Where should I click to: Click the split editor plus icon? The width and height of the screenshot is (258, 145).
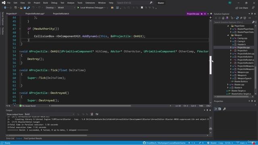coord(210,17)
